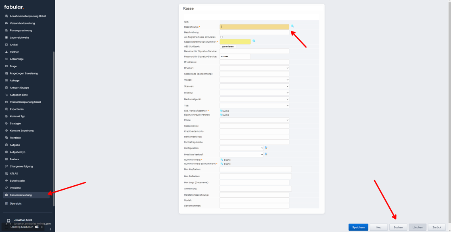This screenshot has width=451, height=232.
Task: Open the TSE dropdown list
Action: (254, 106)
